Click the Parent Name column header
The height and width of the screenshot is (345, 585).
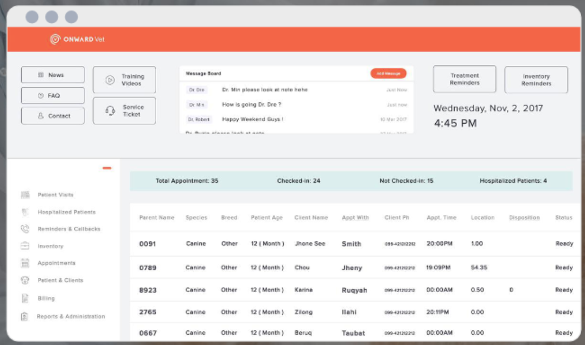click(157, 218)
